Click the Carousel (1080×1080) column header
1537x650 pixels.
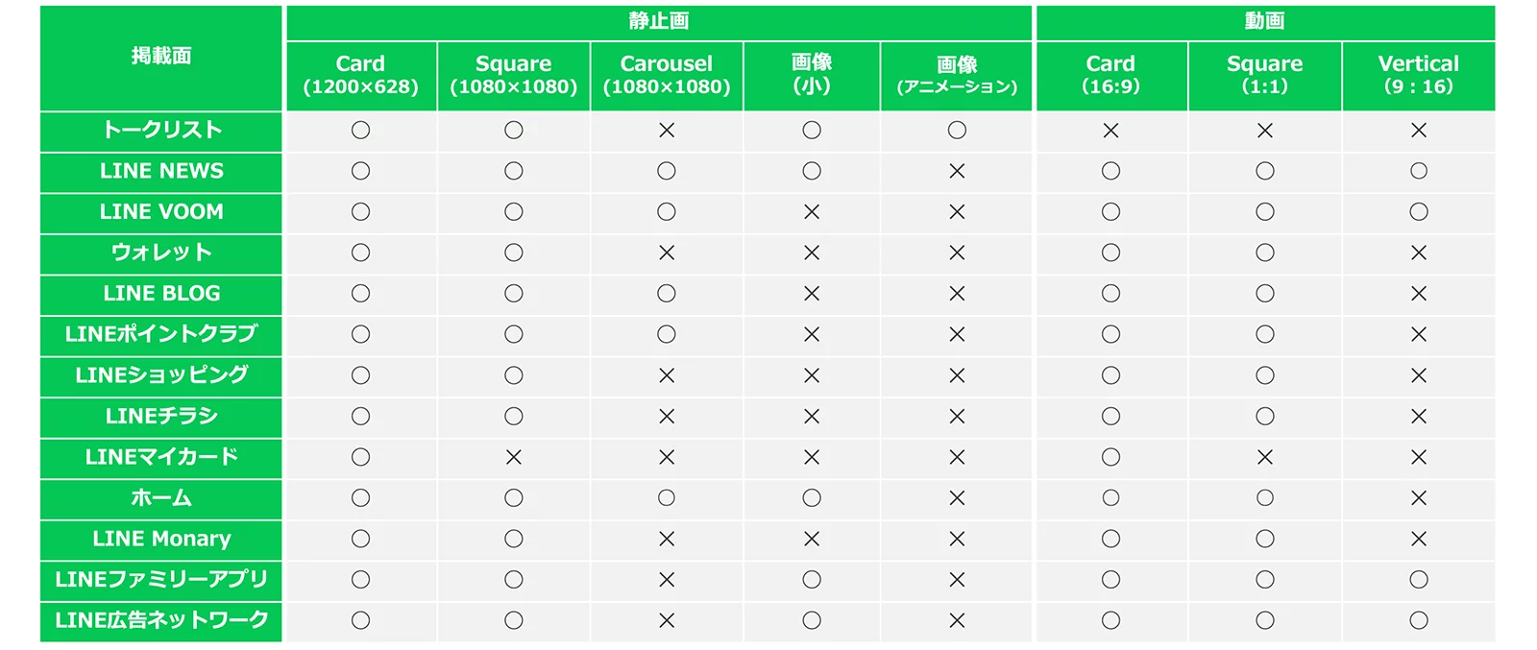click(667, 76)
